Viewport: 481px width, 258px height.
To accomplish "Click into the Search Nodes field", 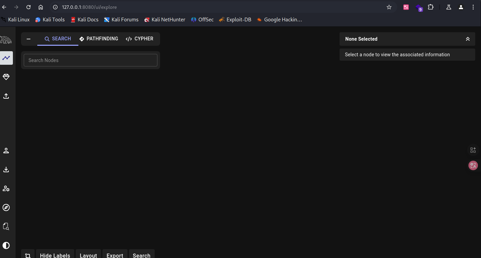I will [x=91, y=60].
